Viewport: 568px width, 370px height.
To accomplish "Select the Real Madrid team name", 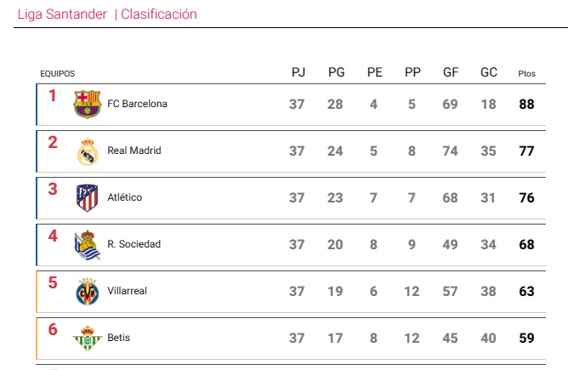I will tap(134, 151).
